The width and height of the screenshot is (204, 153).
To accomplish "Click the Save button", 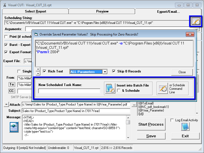I will (151, 136).
